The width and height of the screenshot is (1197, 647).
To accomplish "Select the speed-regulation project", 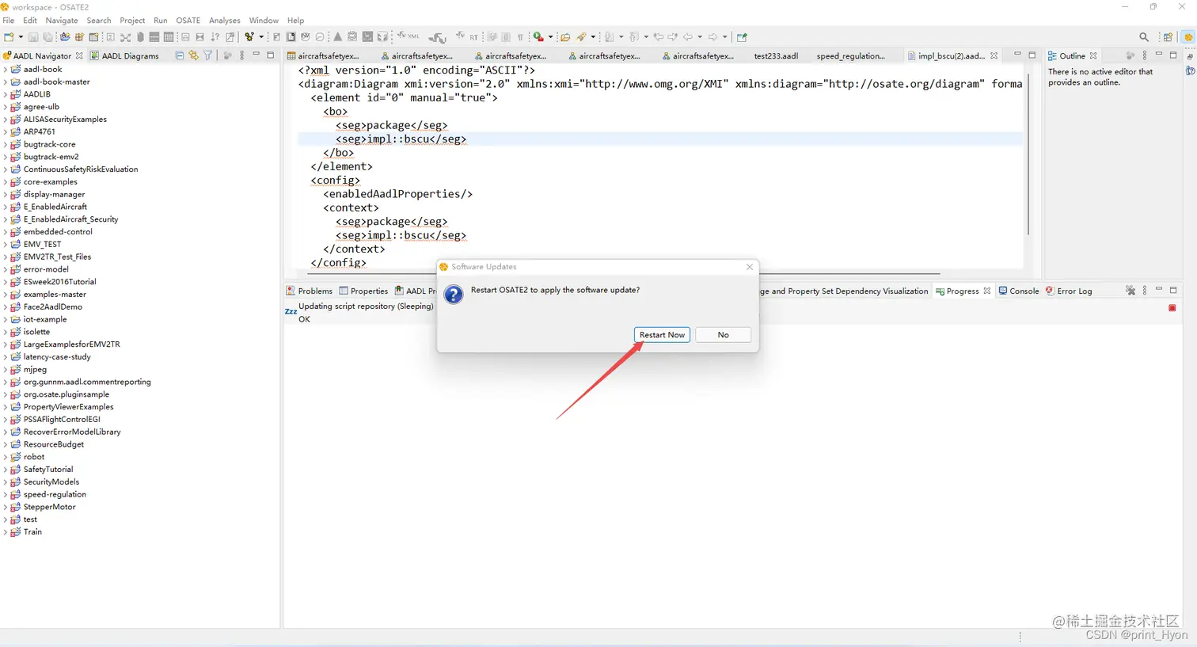I will [55, 494].
